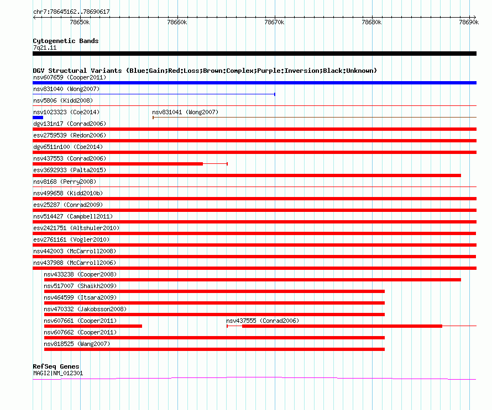Click the dgv131n17 (Conrad2006) label

pos(70,124)
